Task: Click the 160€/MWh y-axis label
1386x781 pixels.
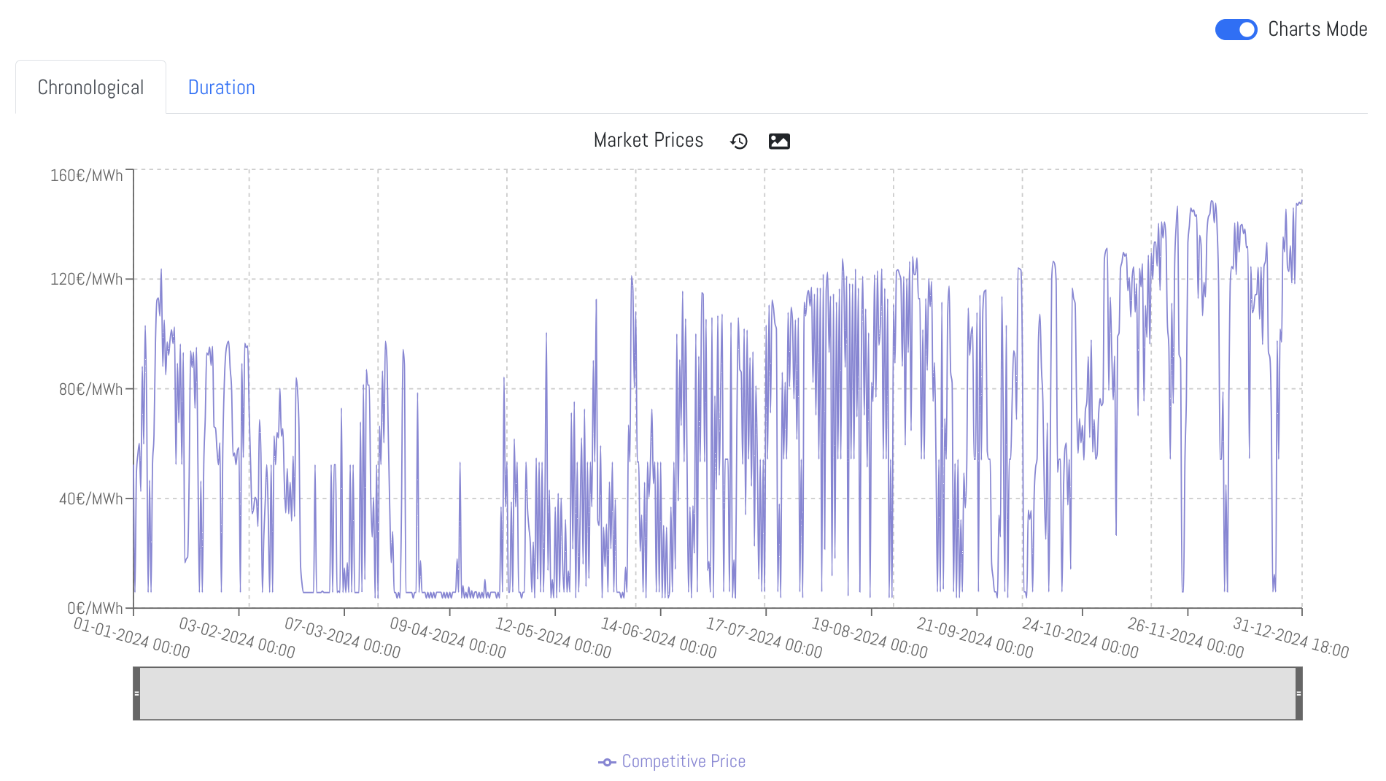Action: tap(86, 175)
